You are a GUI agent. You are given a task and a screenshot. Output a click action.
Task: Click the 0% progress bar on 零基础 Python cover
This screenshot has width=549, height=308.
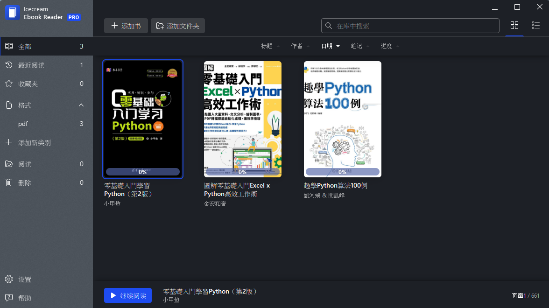point(143,172)
